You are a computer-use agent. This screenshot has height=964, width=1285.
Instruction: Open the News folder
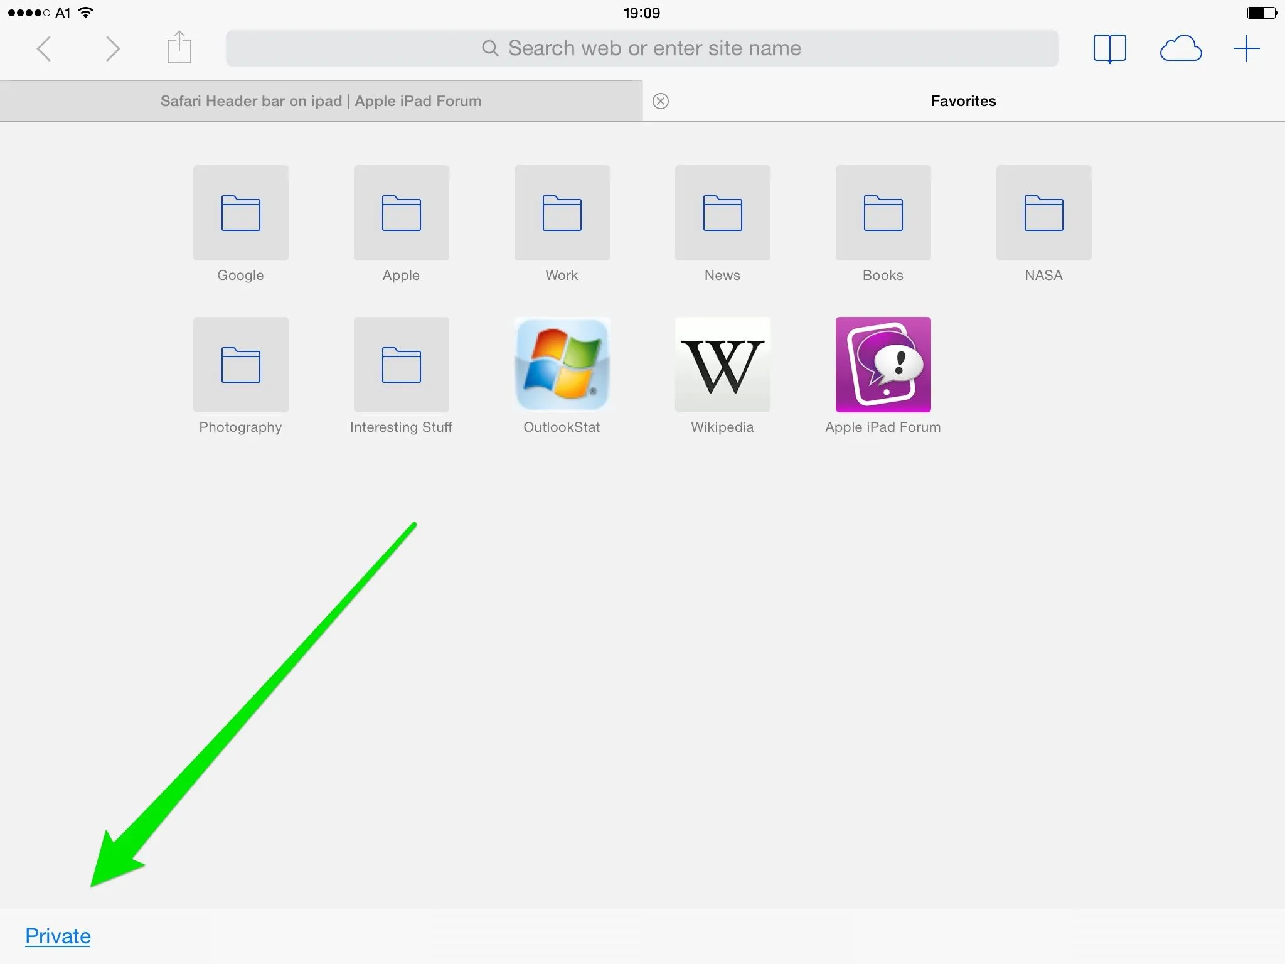pyautogui.click(x=722, y=213)
